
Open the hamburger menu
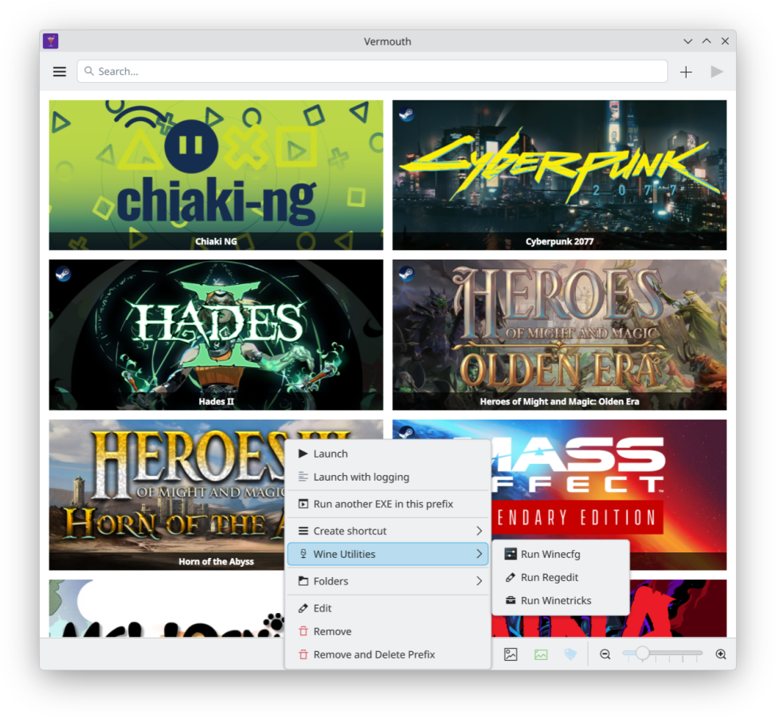click(x=59, y=72)
